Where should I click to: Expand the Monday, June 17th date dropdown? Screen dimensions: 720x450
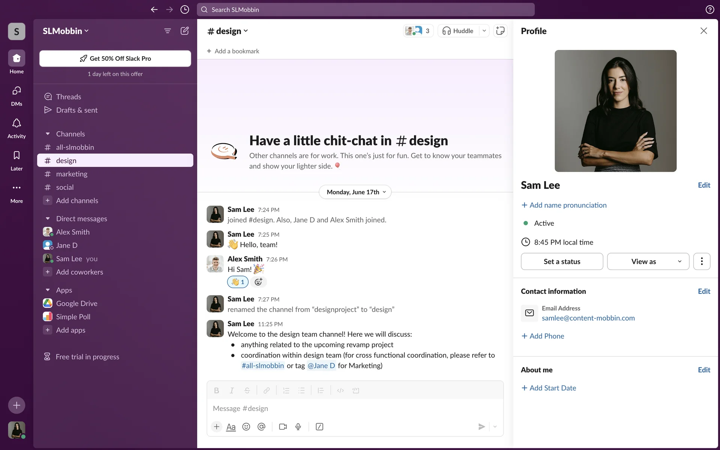355,192
